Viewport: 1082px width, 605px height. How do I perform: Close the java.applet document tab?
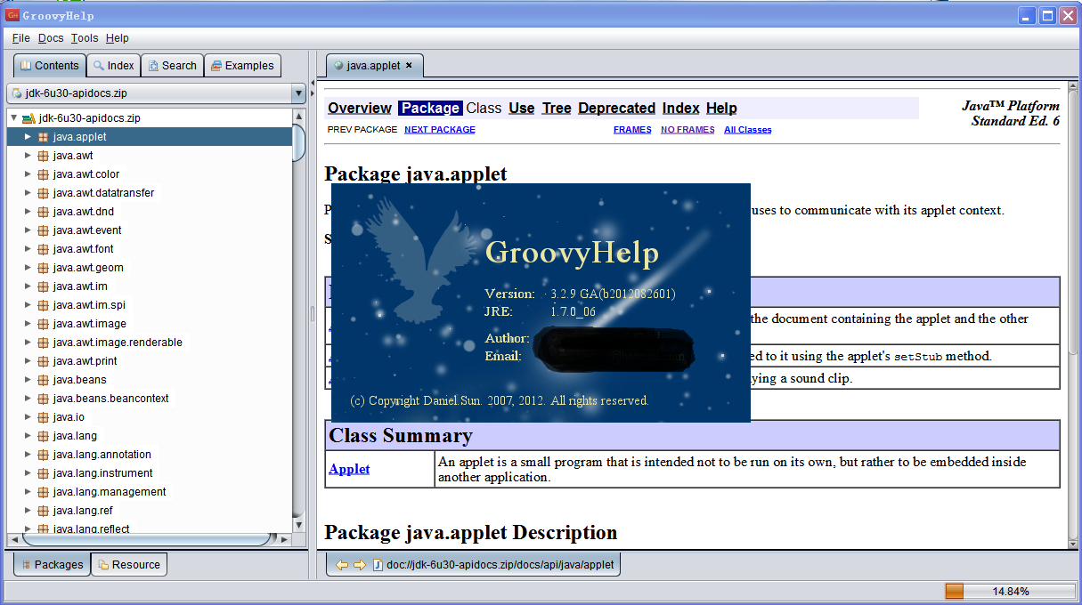coord(409,66)
